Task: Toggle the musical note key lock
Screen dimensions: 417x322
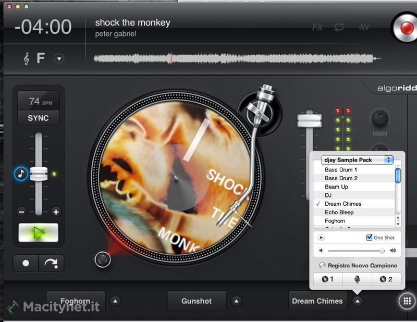Action: [x=21, y=174]
